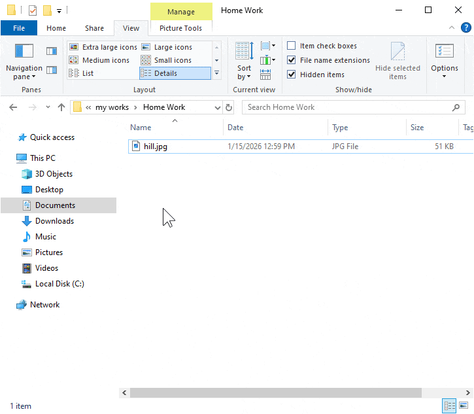Image resolution: width=474 pixels, height=414 pixels.
Task: Click the Navigation pane button icon
Action: (x=24, y=51)
